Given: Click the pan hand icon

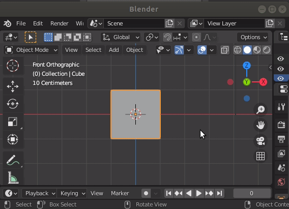Looking at the screenshot, I should point(261,125).
